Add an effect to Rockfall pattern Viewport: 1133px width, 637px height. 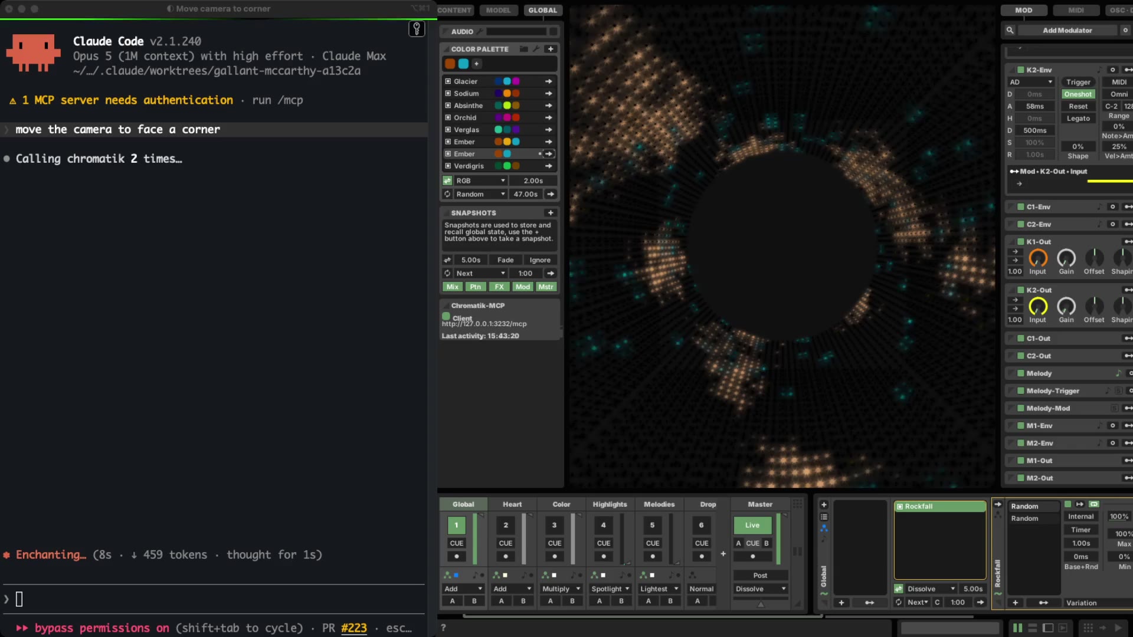1015,603
